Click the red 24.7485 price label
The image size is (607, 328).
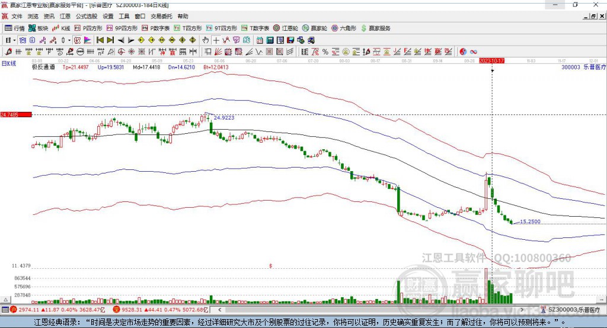[x=16, y=114]
